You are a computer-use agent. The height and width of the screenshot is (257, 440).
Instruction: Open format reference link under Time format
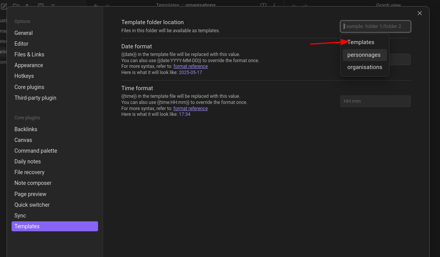click(190, 109)
